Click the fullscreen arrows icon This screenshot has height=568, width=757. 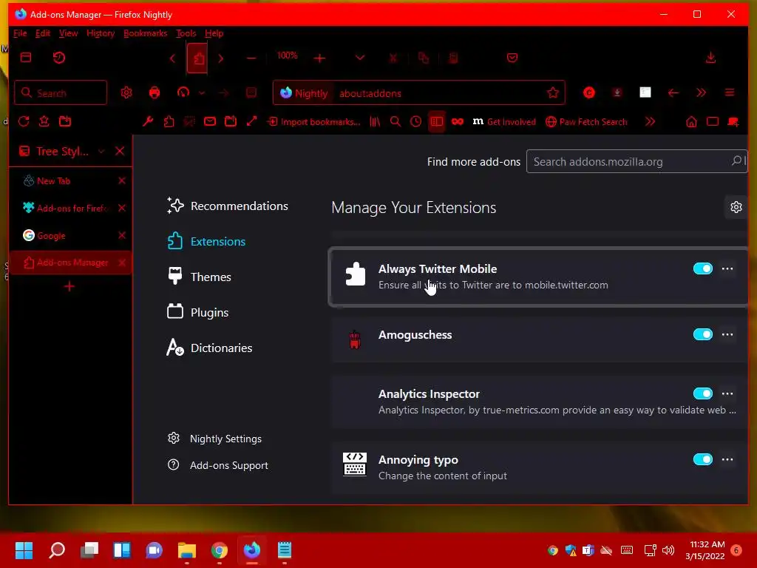251,122
